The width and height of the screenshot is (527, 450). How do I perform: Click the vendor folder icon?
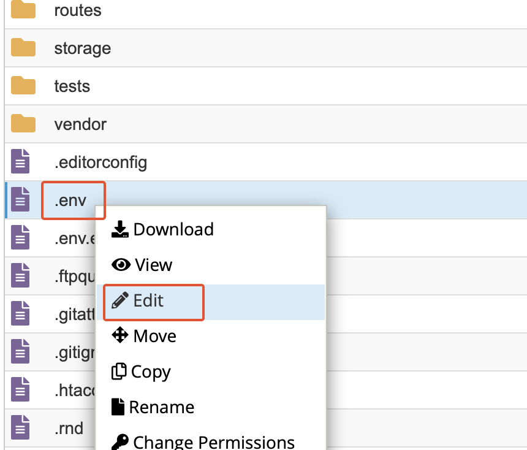pos(23,123)
